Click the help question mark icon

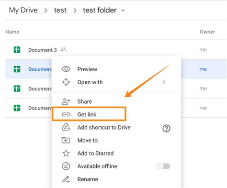click(166, 128)
